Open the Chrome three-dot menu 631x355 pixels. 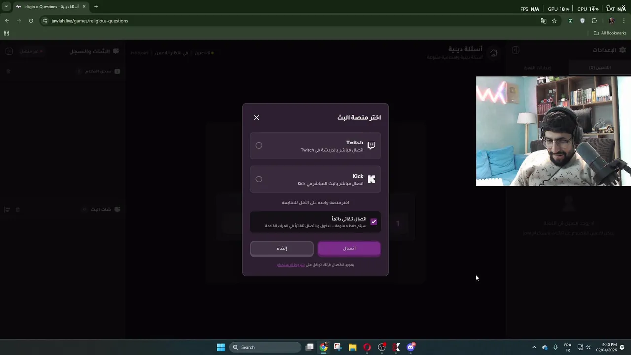(x=624, y=21)
